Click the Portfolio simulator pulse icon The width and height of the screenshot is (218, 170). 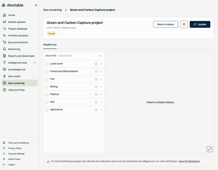coord(4,36)
